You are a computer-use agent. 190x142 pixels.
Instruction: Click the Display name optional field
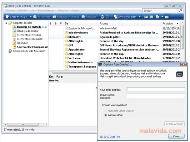click(x=156, y=96)
